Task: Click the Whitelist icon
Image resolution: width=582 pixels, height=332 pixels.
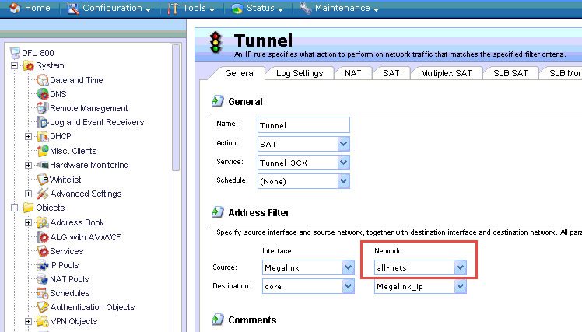Action: [x=43, y=179]
